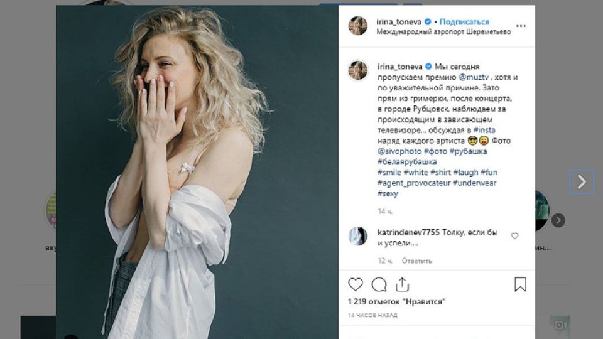The width and height of the screenshot is (603, 339).
Task: Save post with bookmark icon
Action: pyautogui.click(x=520, y=284)
